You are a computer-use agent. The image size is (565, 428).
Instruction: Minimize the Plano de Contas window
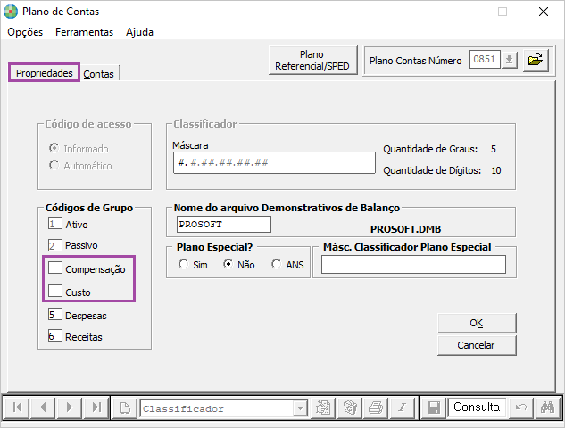click(462, 12)
